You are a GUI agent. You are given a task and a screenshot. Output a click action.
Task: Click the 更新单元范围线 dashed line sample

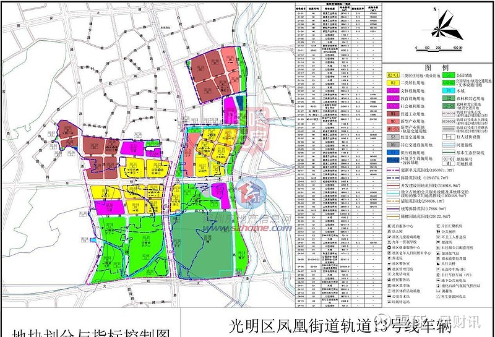click(x=393, y=170)
